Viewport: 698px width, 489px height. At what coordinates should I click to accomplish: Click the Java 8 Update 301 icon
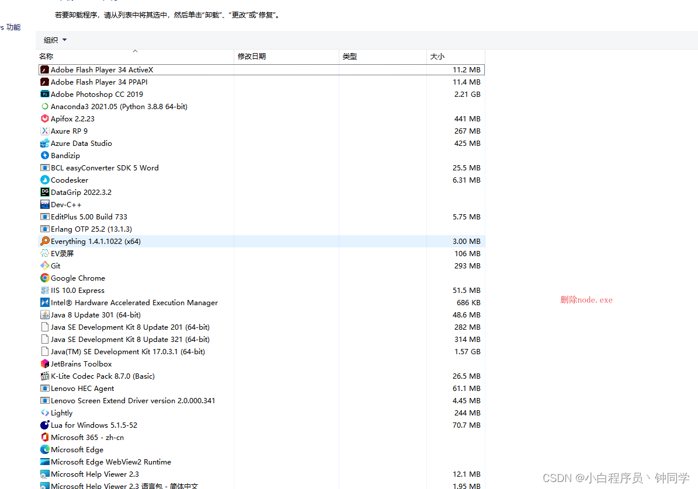(44, 315)
